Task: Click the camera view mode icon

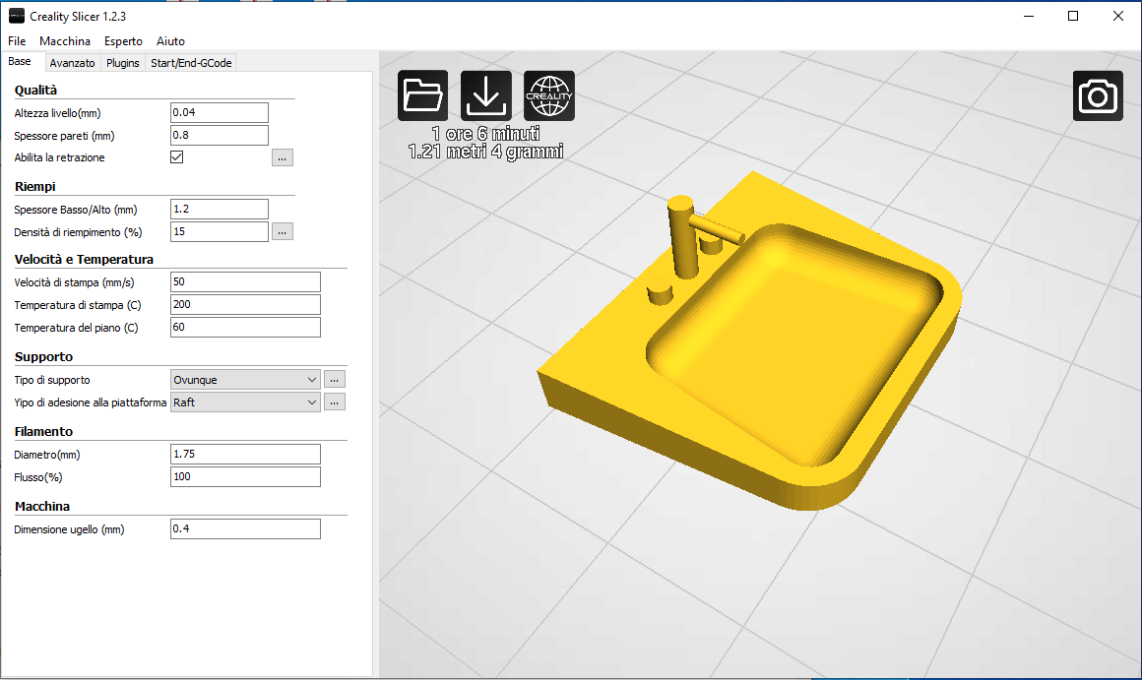Action: pyautogui.click(x=1098, y=96)
